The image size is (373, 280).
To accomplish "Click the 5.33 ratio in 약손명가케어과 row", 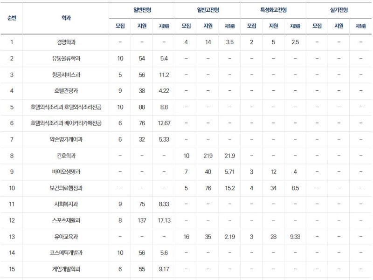I will 164,139.
